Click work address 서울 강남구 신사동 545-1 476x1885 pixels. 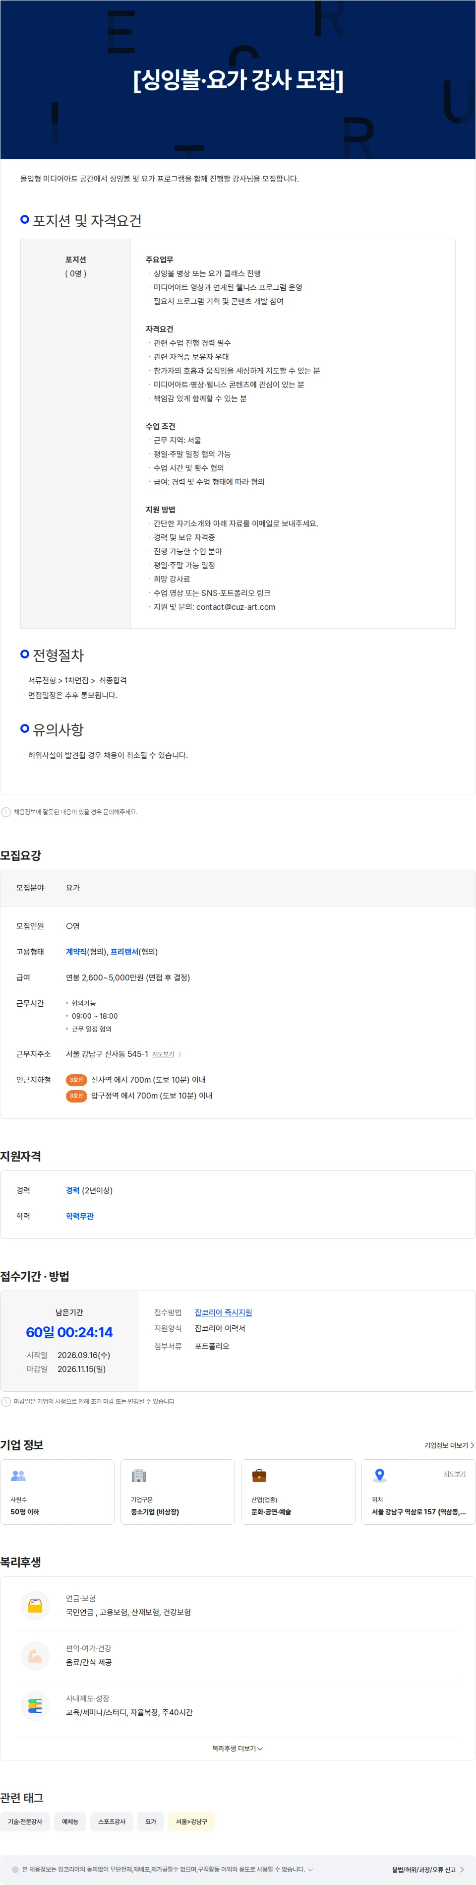pyautogui.click(x=107, y=1054)
